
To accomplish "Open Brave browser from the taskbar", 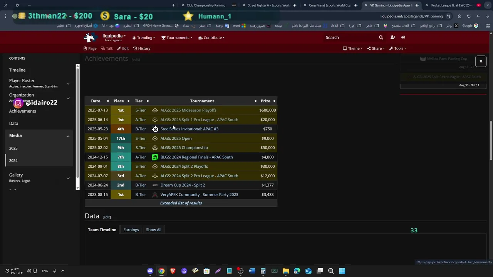I will point(173,271).
